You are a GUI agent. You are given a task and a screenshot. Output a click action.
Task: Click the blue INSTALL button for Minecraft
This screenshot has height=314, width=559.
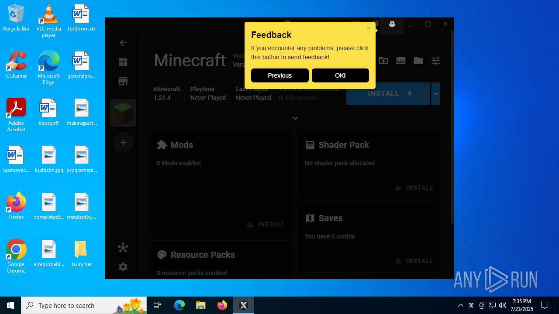click(388, 94)
